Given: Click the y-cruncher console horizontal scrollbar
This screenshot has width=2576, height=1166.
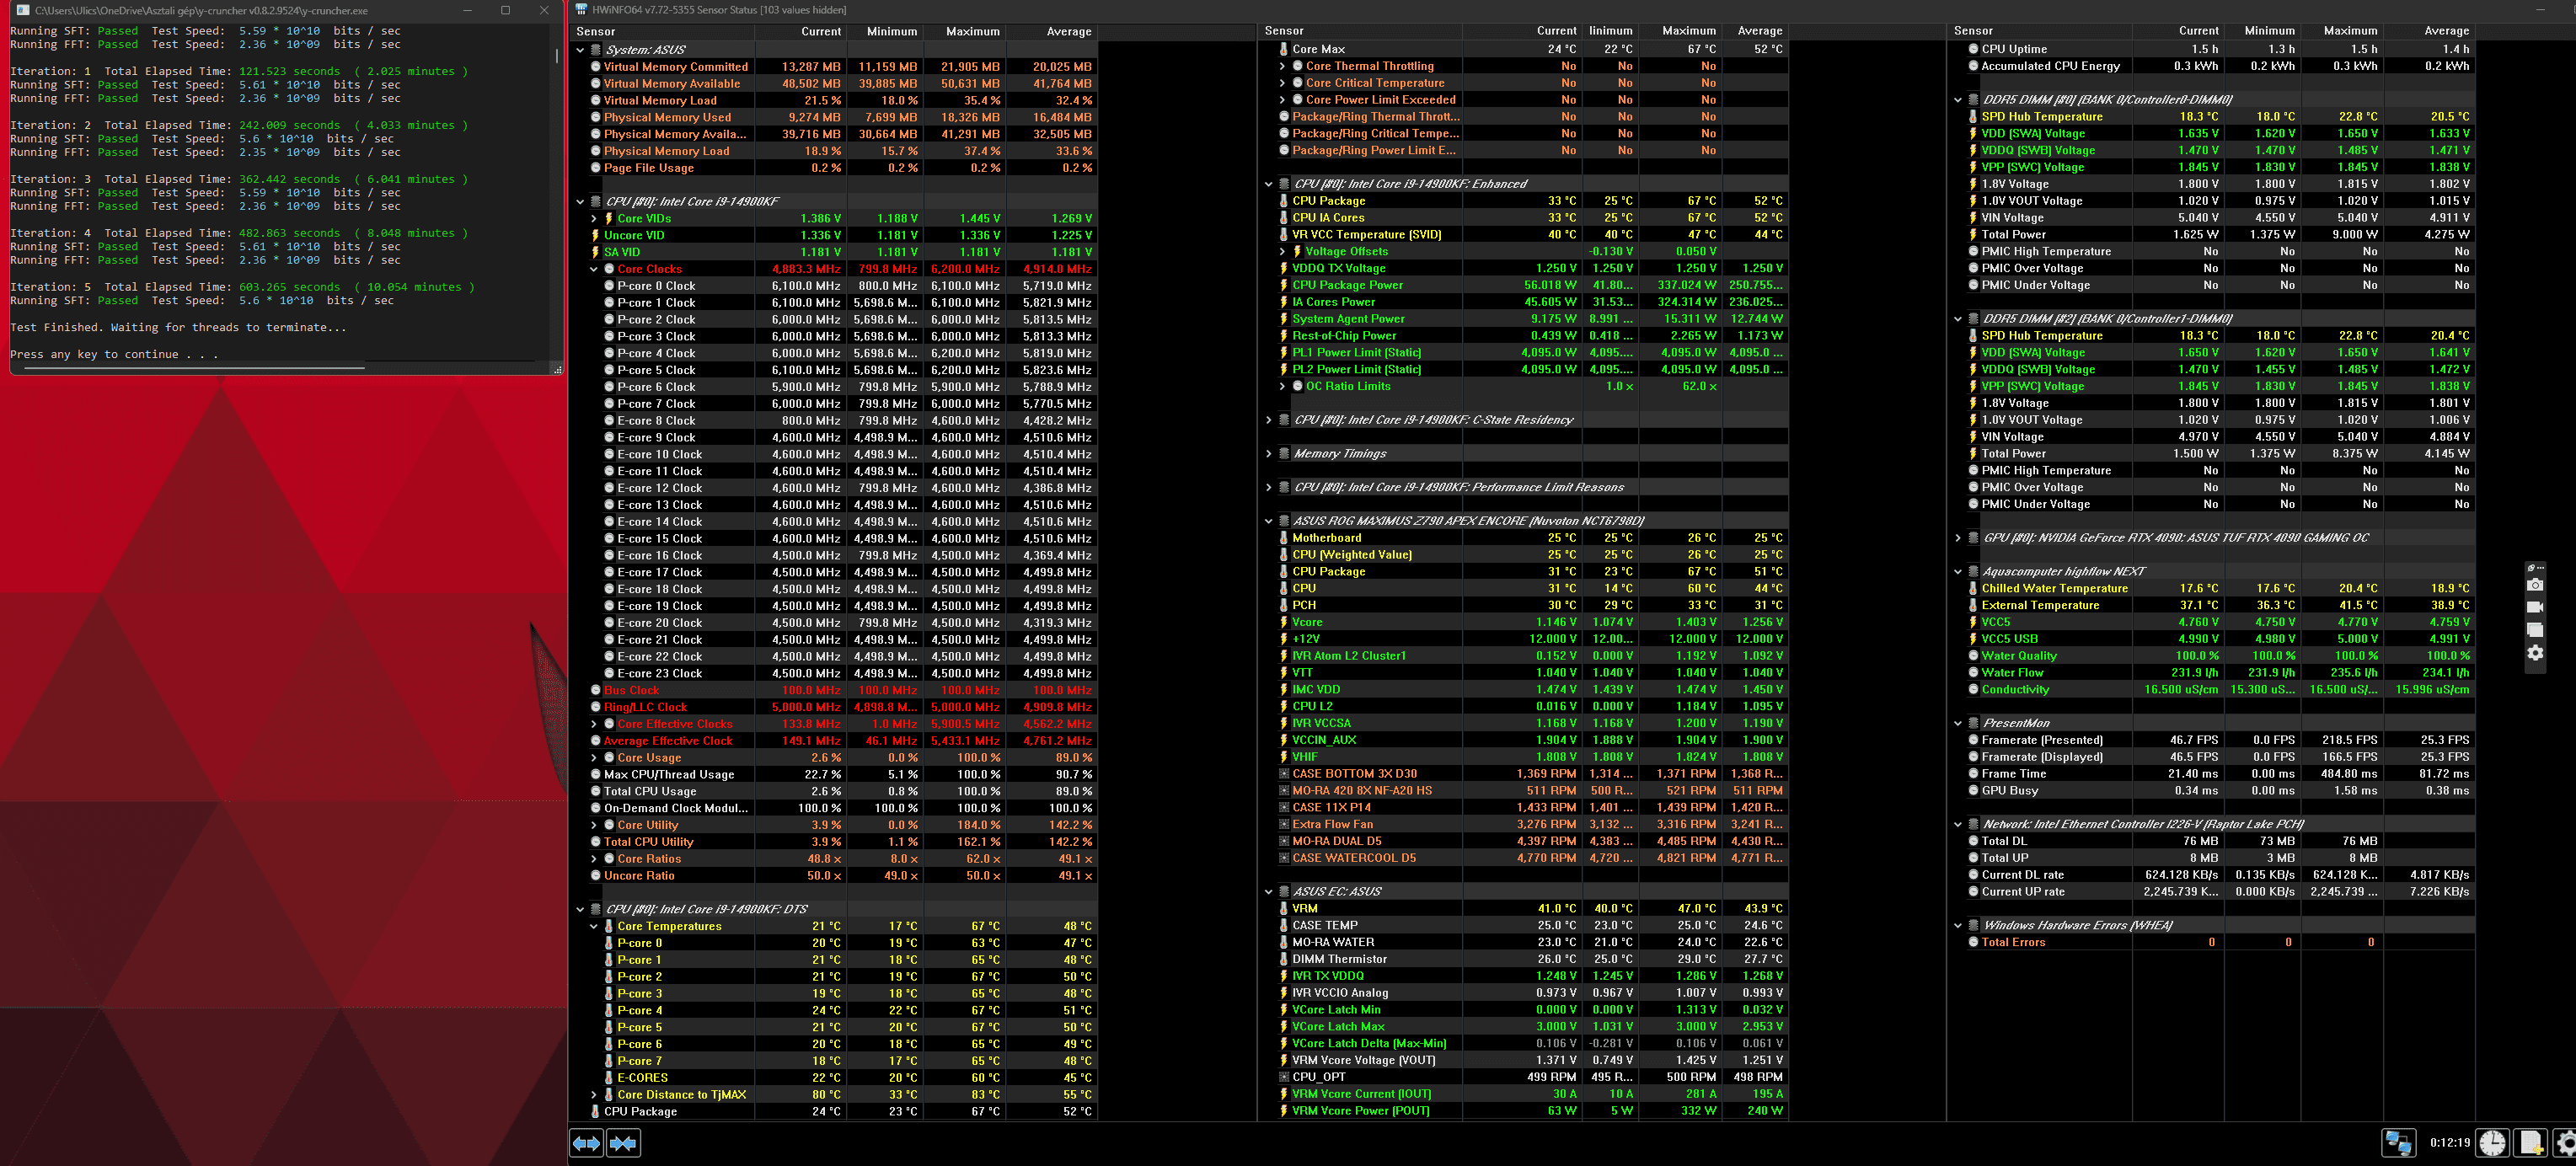Looking at the screenshot, I should point(195,368).
